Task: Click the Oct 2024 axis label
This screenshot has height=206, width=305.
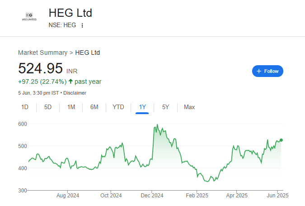Action: [x=111, y=196]
